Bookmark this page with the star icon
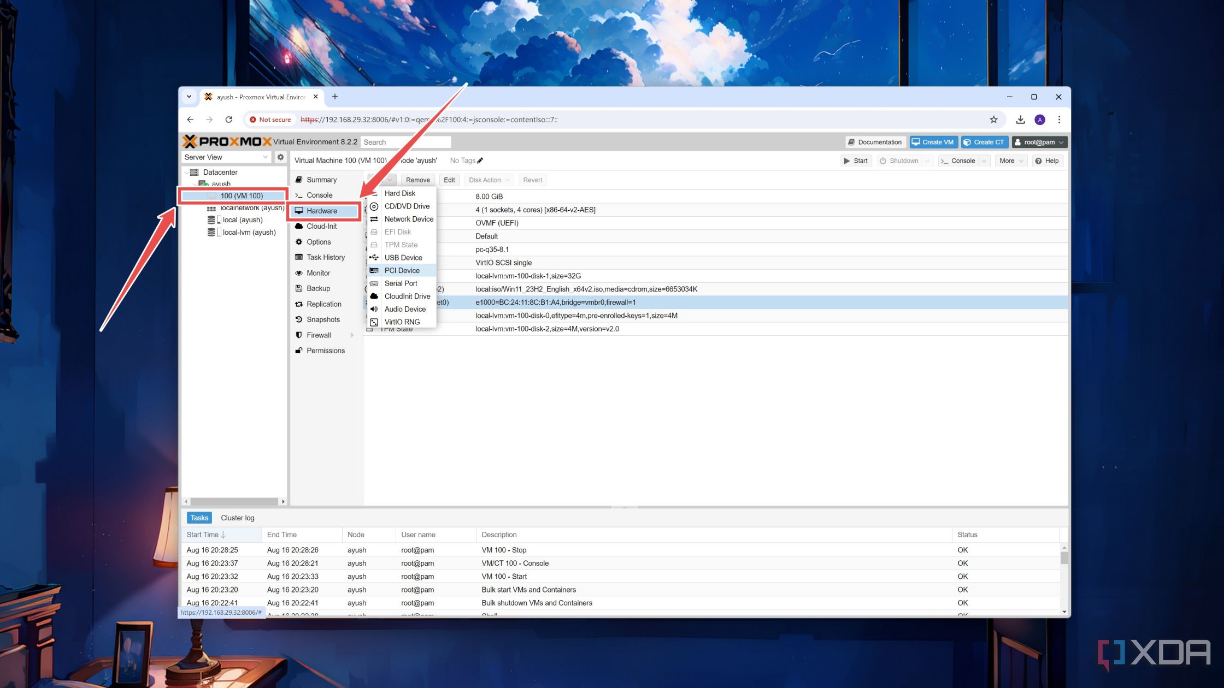Screen dimensions: 1224x688 click(x=993, y=120)
